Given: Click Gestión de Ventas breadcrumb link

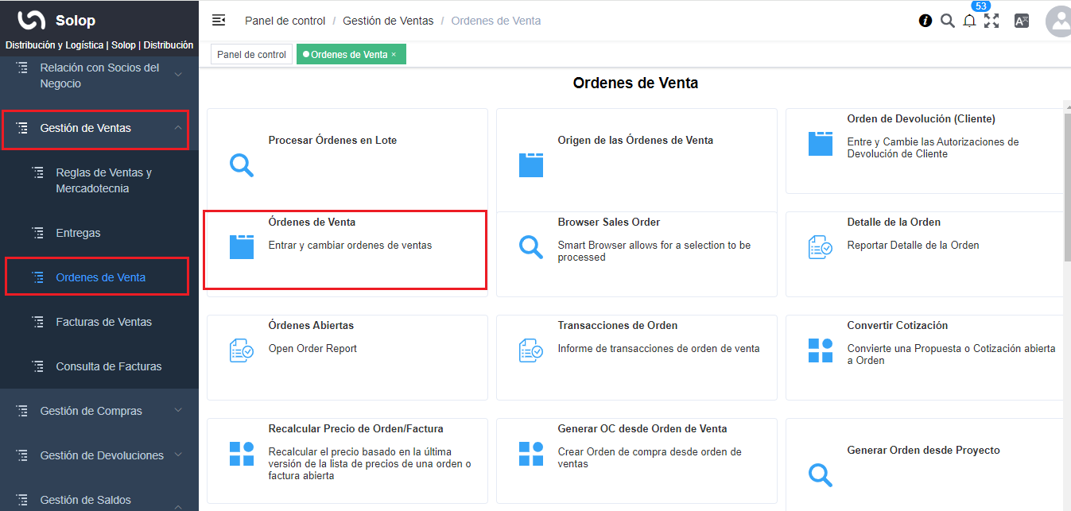Looking at the screenshot, I should (x=388, y=21).
